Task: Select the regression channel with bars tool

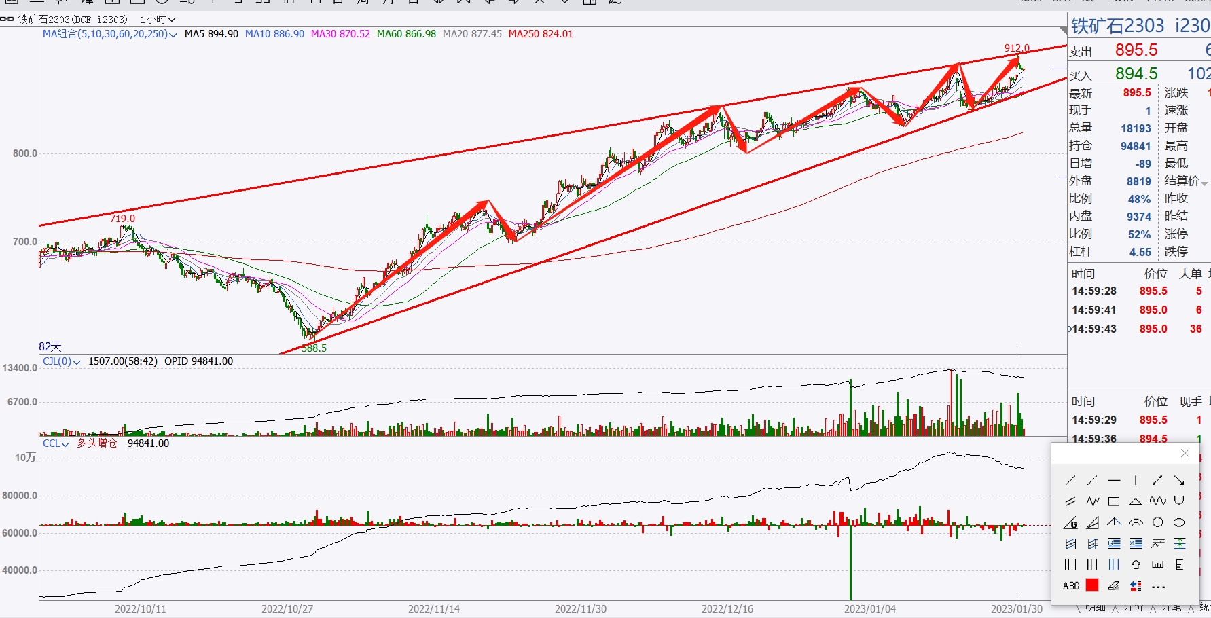Action: click(1092, 543)
